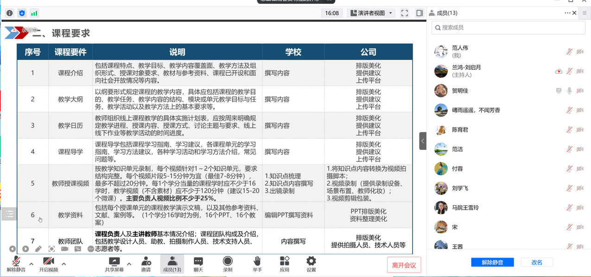Turn on video with the camera button

(49, 262)
